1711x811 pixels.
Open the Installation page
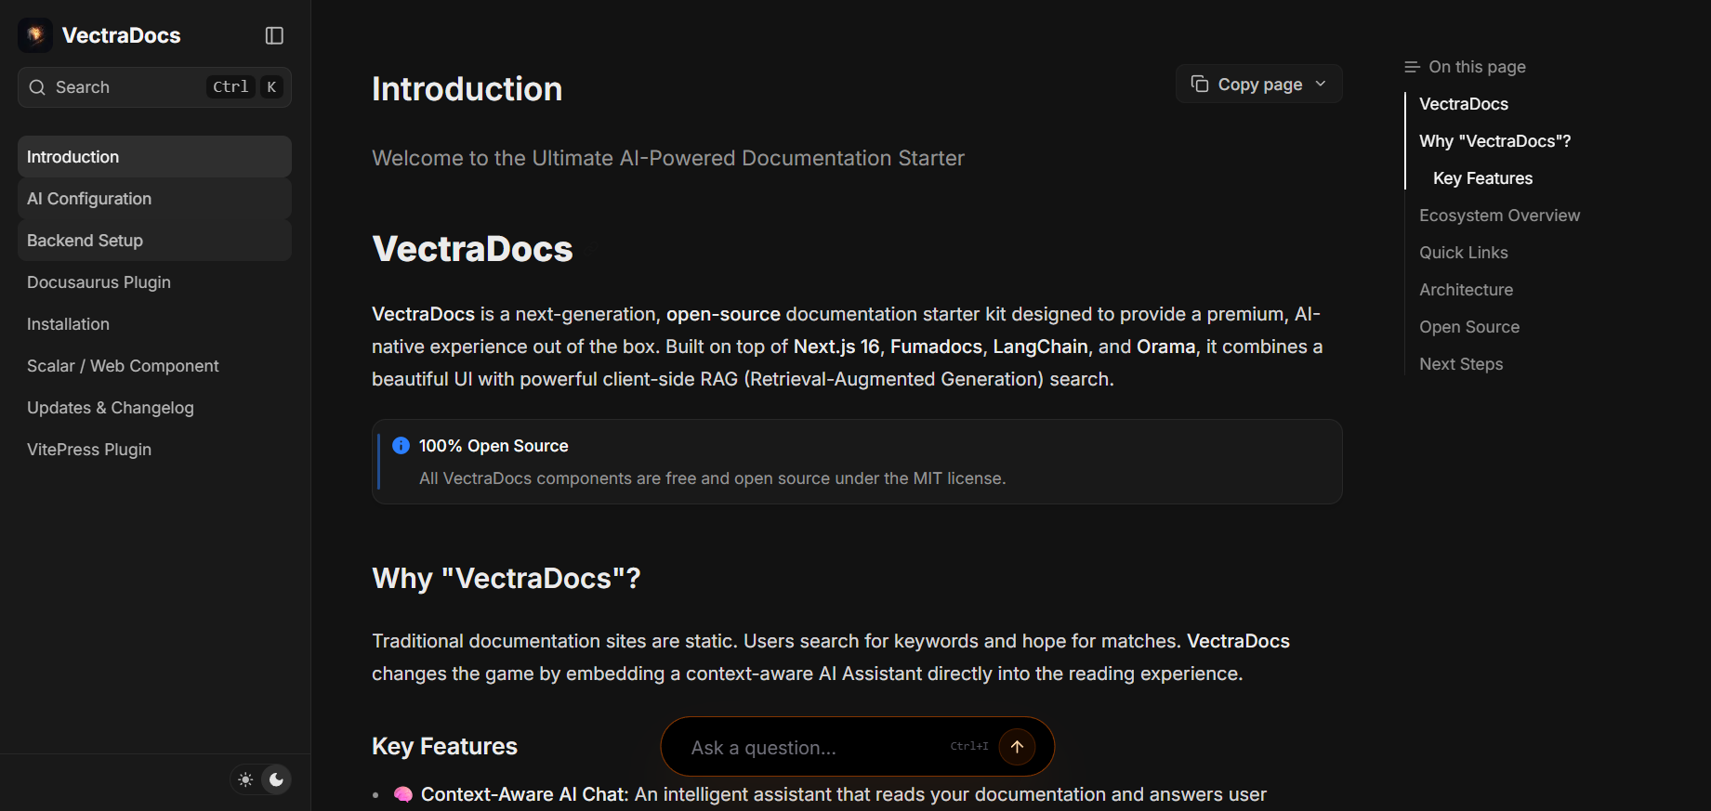pyautogui.click(x=154, y=324)
